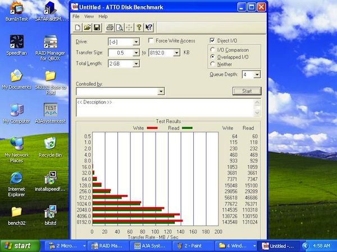
Task: Enable Force Write Access checkbox
Action: click(151, 40)
